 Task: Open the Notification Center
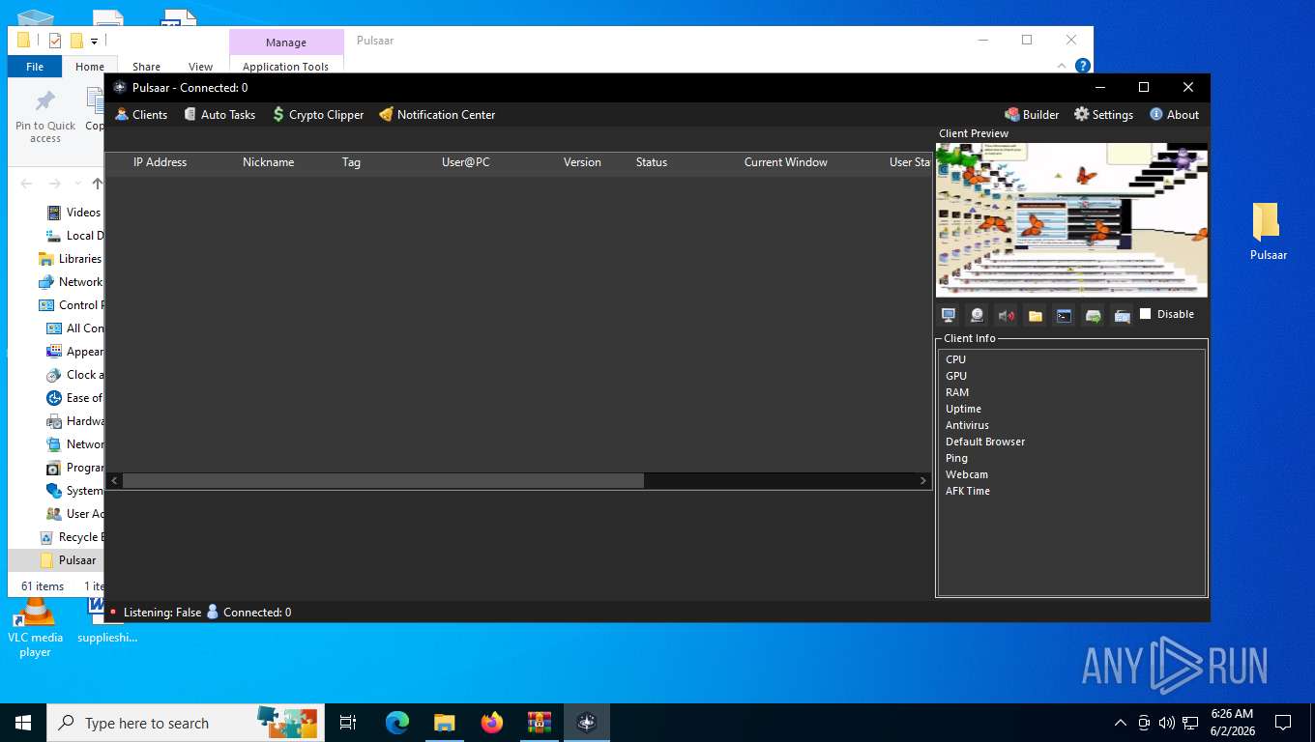tap(437, 114)
